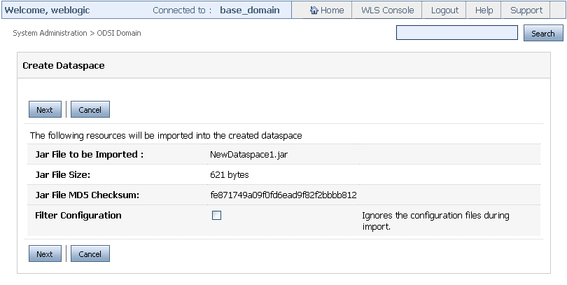Click the Create Dataspace heading
Image resolution: width=567 pixels, height=285 pixels.
[x=64, y=65]
